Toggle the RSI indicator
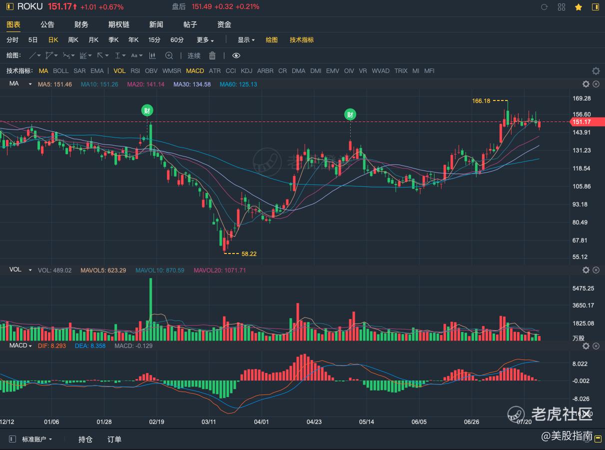 [x=135, y=71]
